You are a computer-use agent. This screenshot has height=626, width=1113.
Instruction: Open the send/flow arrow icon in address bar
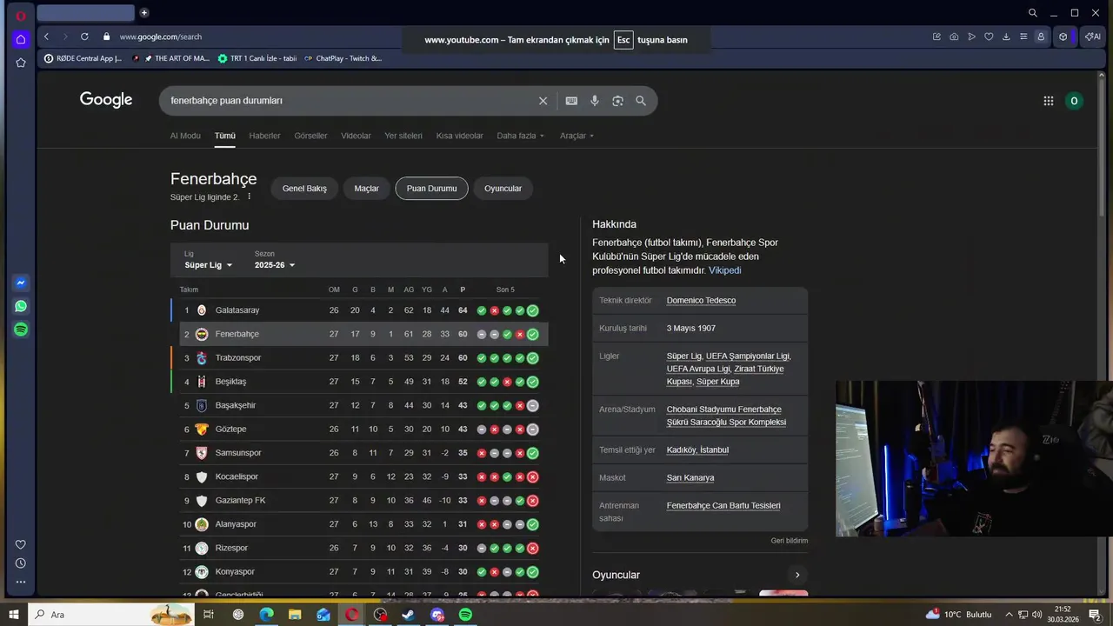(971, 37)
